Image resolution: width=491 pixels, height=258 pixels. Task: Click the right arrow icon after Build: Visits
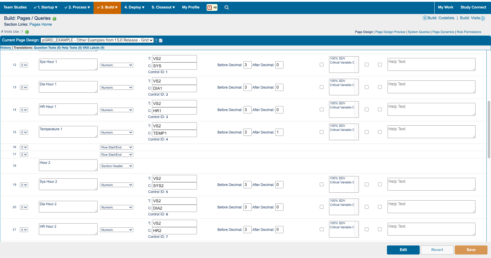483,18
